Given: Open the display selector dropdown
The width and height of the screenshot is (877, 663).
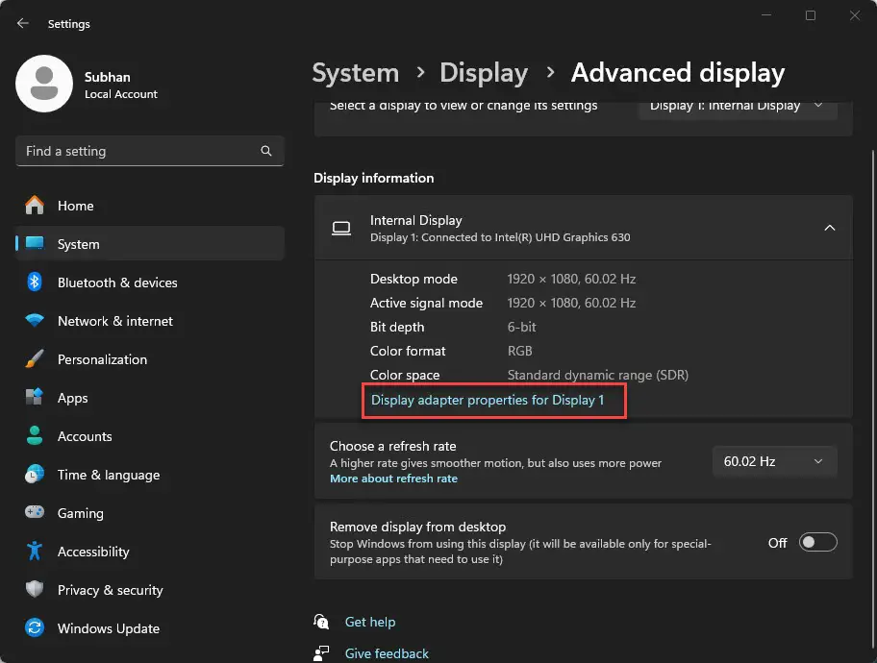Looking at the screenshot, I should [x=737, y=106].
